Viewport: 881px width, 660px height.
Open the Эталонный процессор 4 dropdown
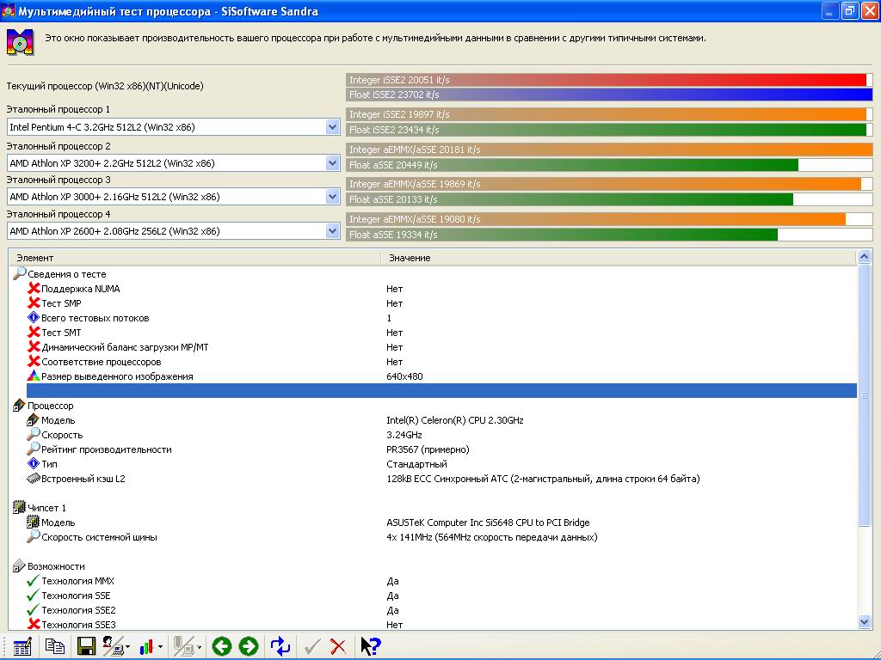(332, 230)
